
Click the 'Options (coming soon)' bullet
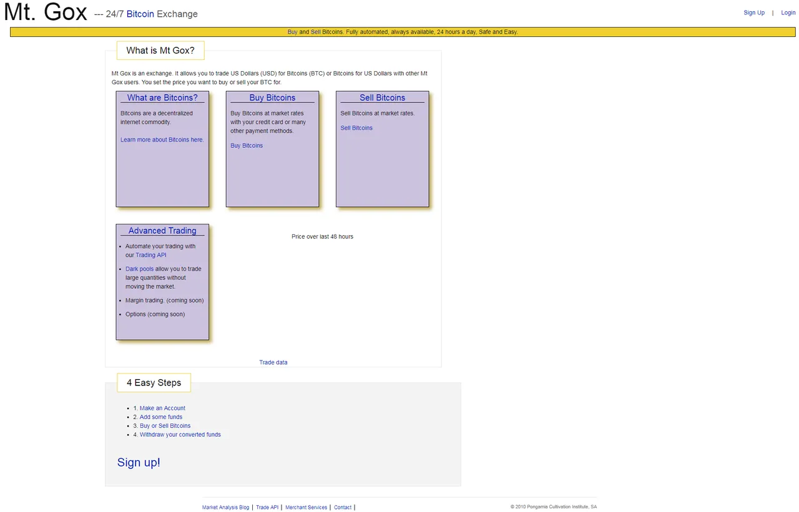click(155, 314)
